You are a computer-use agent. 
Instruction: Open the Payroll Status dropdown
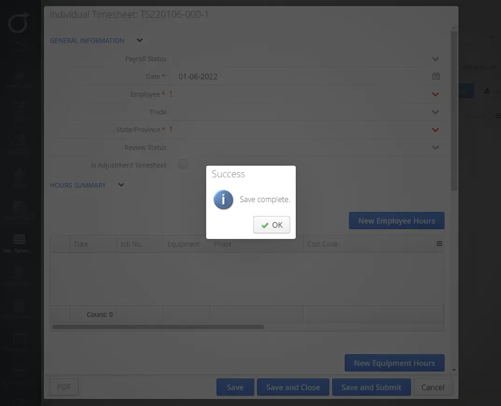pyautogui.click(x=436, y=59)
